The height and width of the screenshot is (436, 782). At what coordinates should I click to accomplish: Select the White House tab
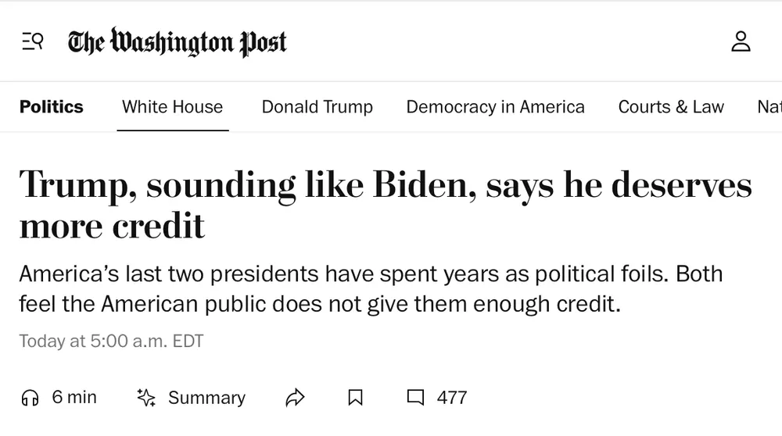[172, 107]
